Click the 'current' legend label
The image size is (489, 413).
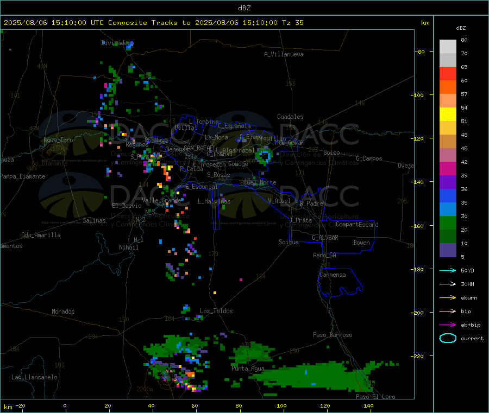472,338
